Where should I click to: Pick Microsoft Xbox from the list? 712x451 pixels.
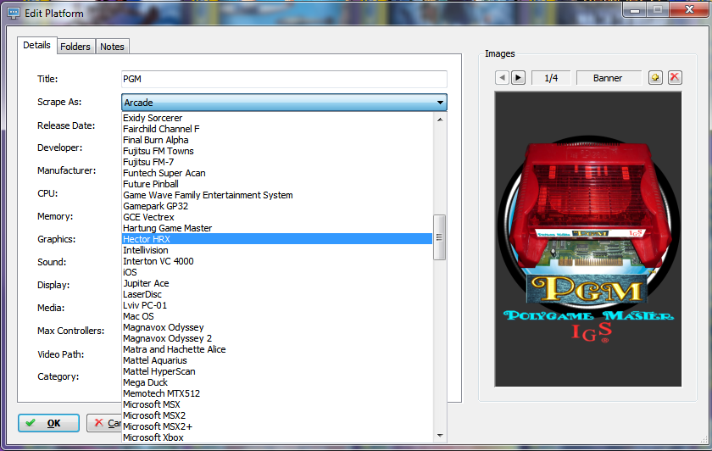click(x=277, y=437)
